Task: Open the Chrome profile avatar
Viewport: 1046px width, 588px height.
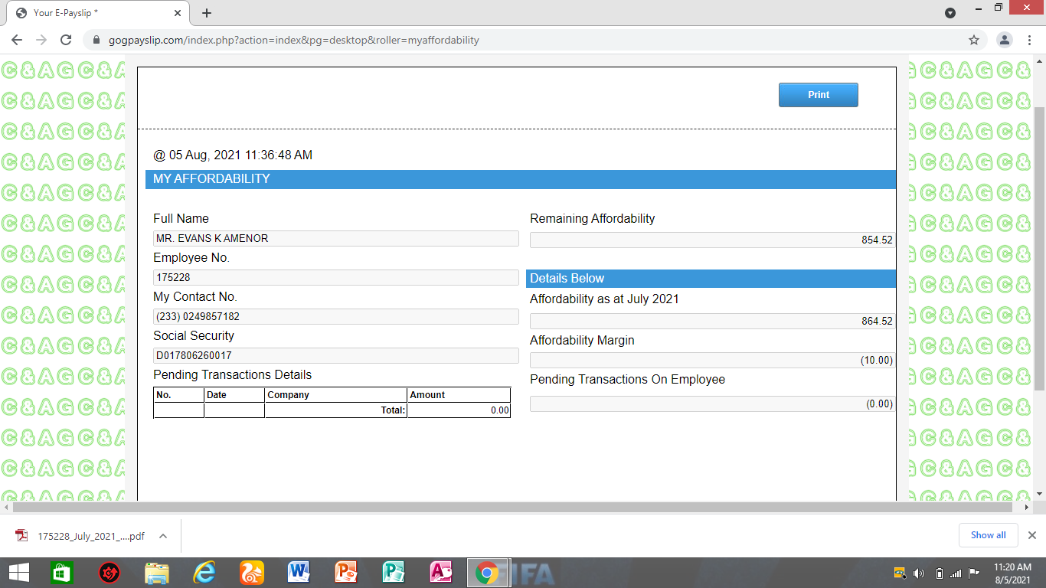Action: tap(1005, 40)
